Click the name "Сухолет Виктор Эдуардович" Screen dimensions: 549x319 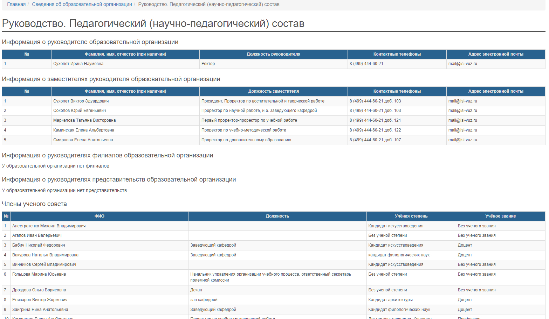coord(81,101)
